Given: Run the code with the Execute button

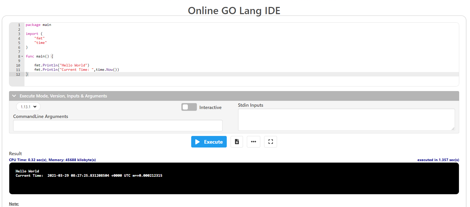Looking at the screenshot, I should tap(209, 142).
